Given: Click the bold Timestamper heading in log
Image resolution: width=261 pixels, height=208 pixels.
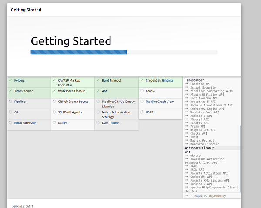Looking at the screenshot, I should pos(194,80).
